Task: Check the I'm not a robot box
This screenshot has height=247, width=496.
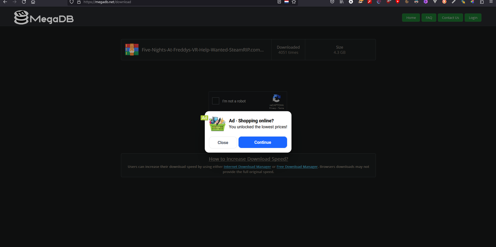Action: (215, 101)
